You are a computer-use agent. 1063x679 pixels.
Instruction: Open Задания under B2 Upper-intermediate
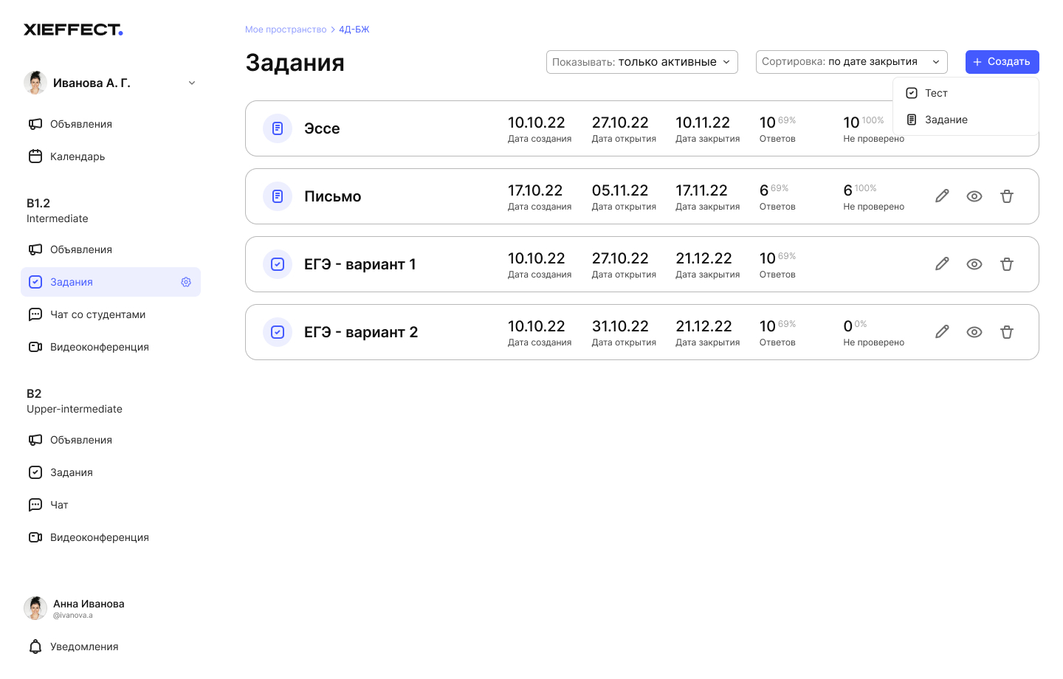tap(111, 472)
